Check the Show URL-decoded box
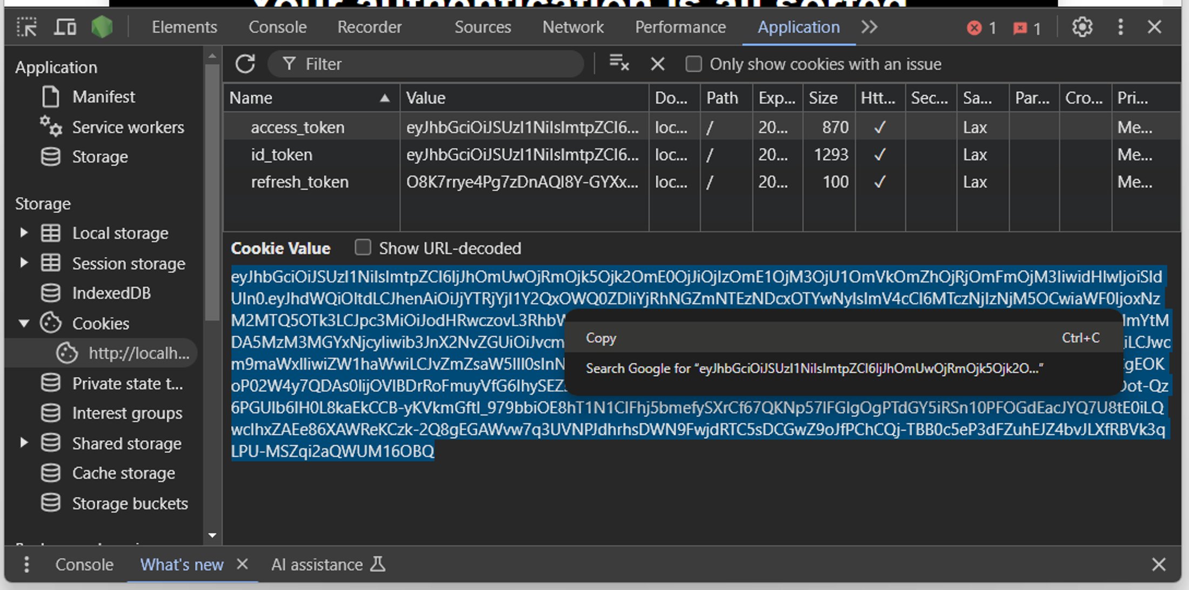Viewport: 1189px width, 590px height. (x=363, y=247)
